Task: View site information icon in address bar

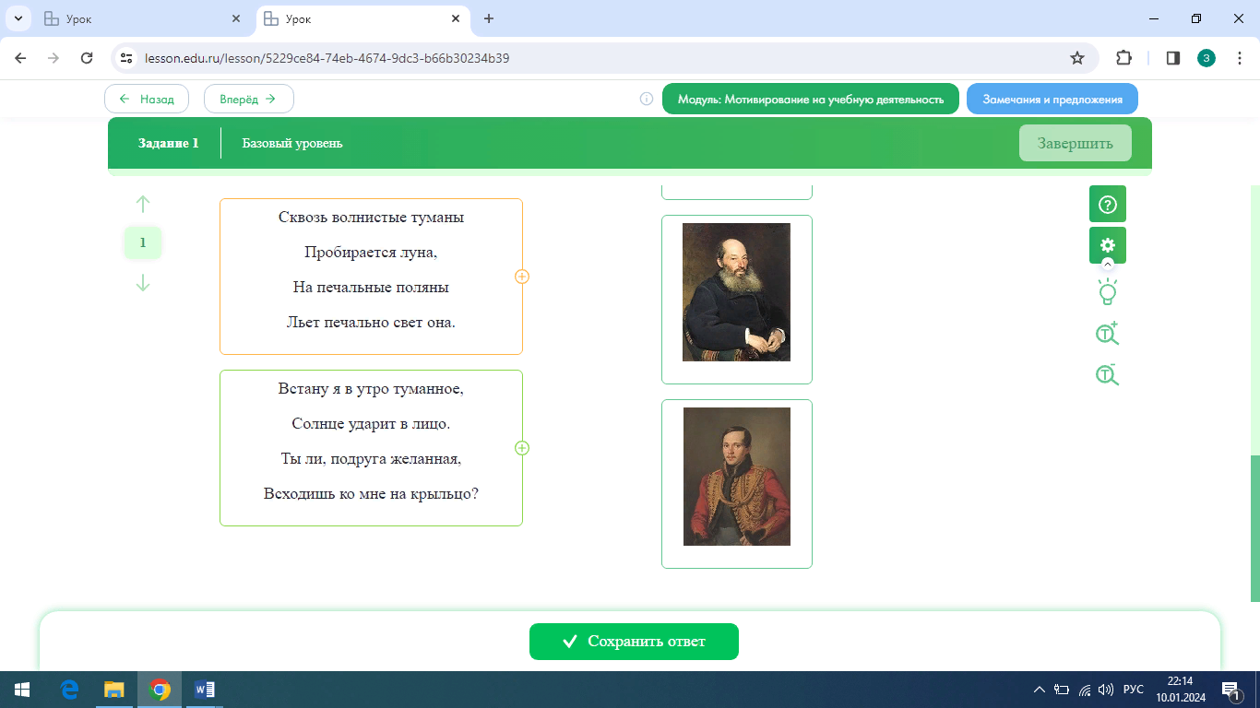Action: click(127, 58)
